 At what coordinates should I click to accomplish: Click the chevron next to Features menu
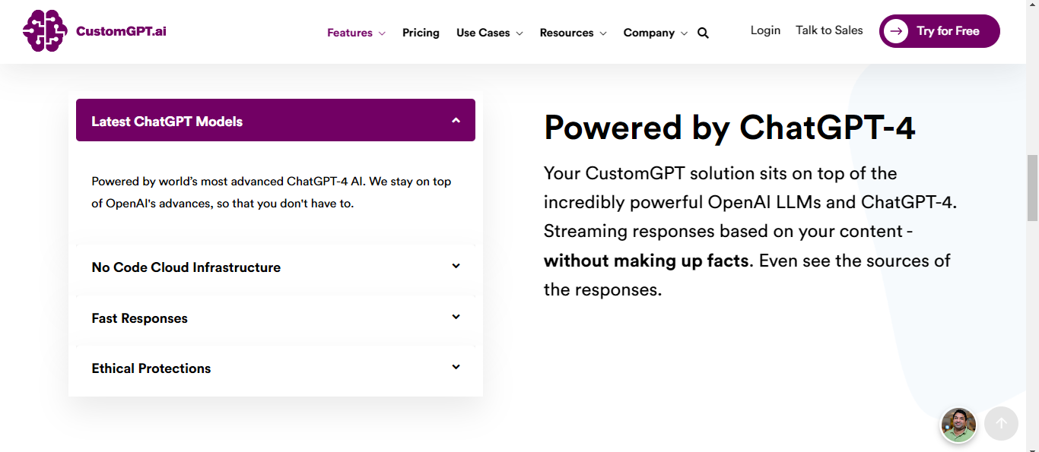[380, 33]
